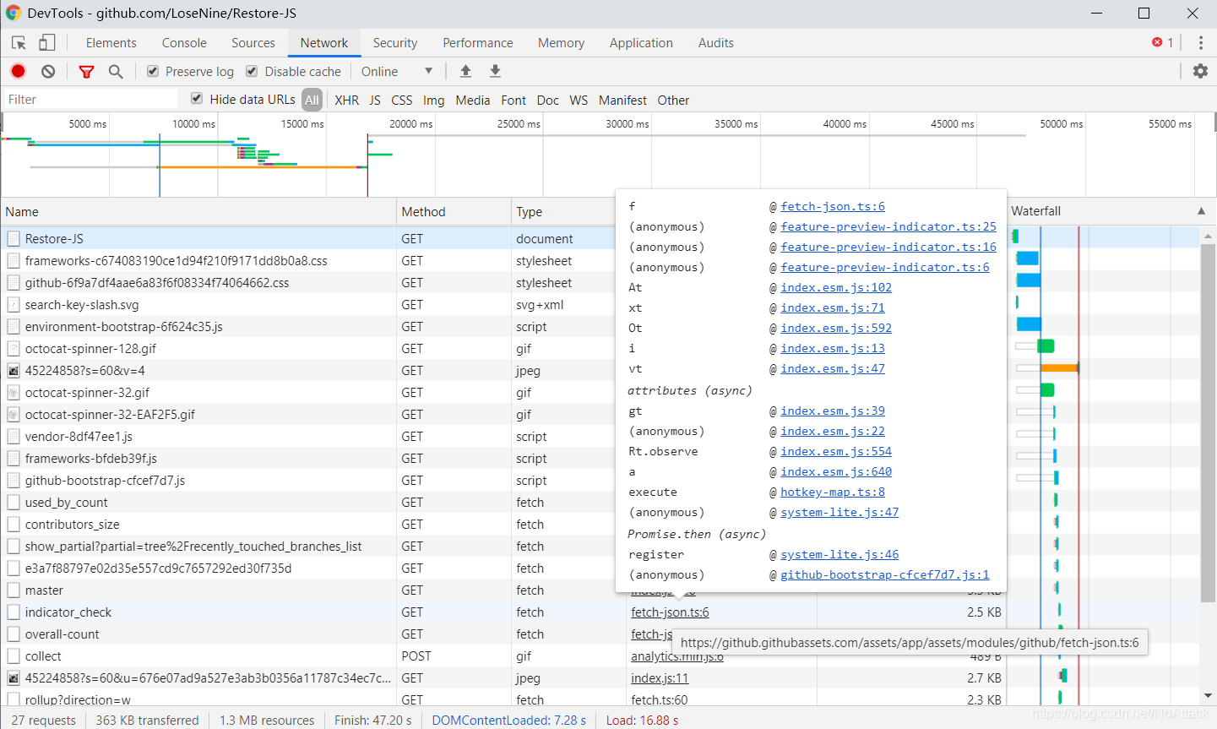Select checkbox for used_by_count row
Viewport: 1217px width, 729px height.
(14, 503)
